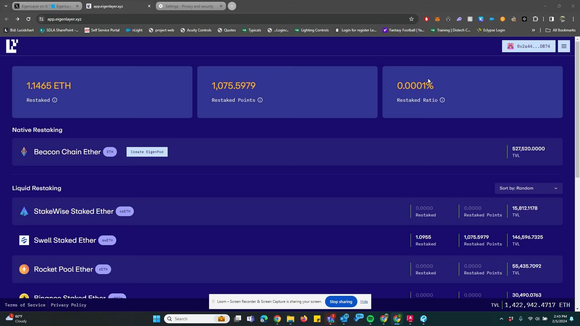
Task: Click the Rocket Pool Ether token icon
Action: click(24, 269)
